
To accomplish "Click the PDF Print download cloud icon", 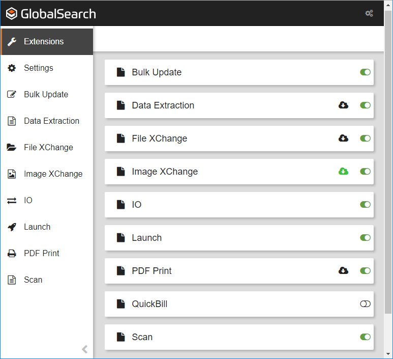I will [344, 271].
